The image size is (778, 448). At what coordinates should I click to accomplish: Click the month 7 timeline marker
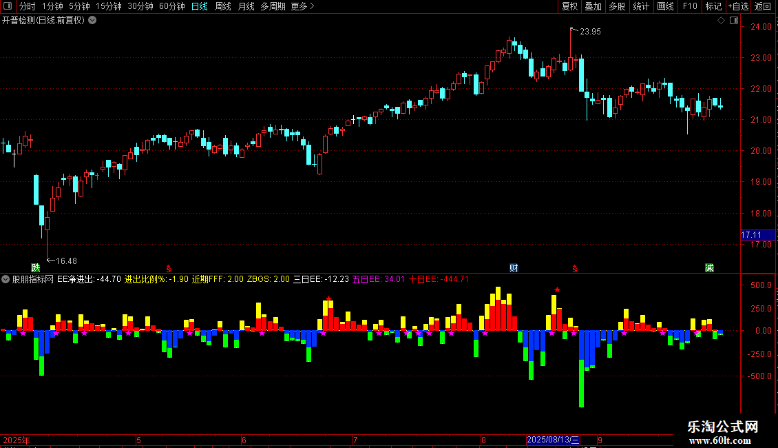(355, 440)
